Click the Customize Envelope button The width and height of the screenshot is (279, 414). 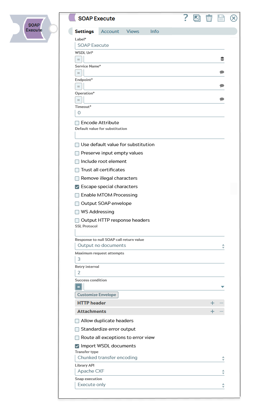pyautogui.click(x=96, y=295)
